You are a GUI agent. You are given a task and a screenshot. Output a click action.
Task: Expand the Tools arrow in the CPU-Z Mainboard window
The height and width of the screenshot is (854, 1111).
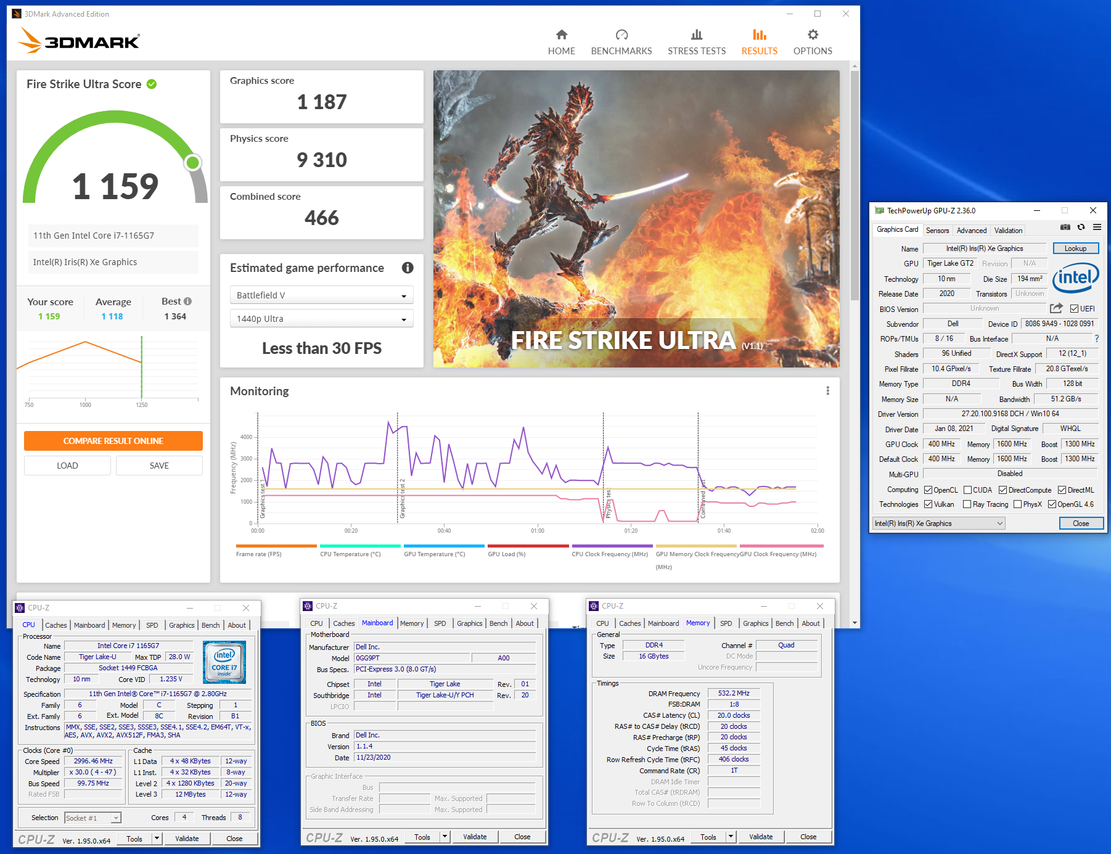coord(445,837)
